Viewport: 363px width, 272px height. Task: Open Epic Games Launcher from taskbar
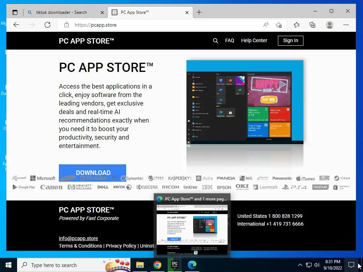[174, 265]
